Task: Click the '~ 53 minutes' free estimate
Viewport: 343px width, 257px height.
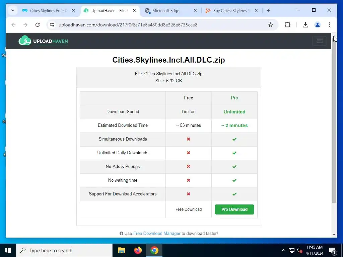Action: 189,125
